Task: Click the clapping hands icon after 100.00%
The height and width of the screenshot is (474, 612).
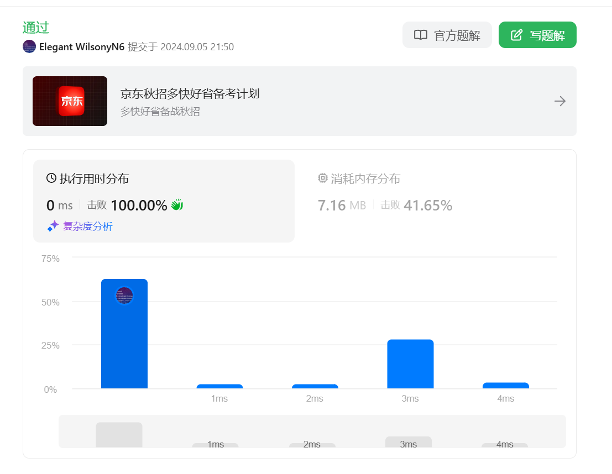Action: (177, 205)
